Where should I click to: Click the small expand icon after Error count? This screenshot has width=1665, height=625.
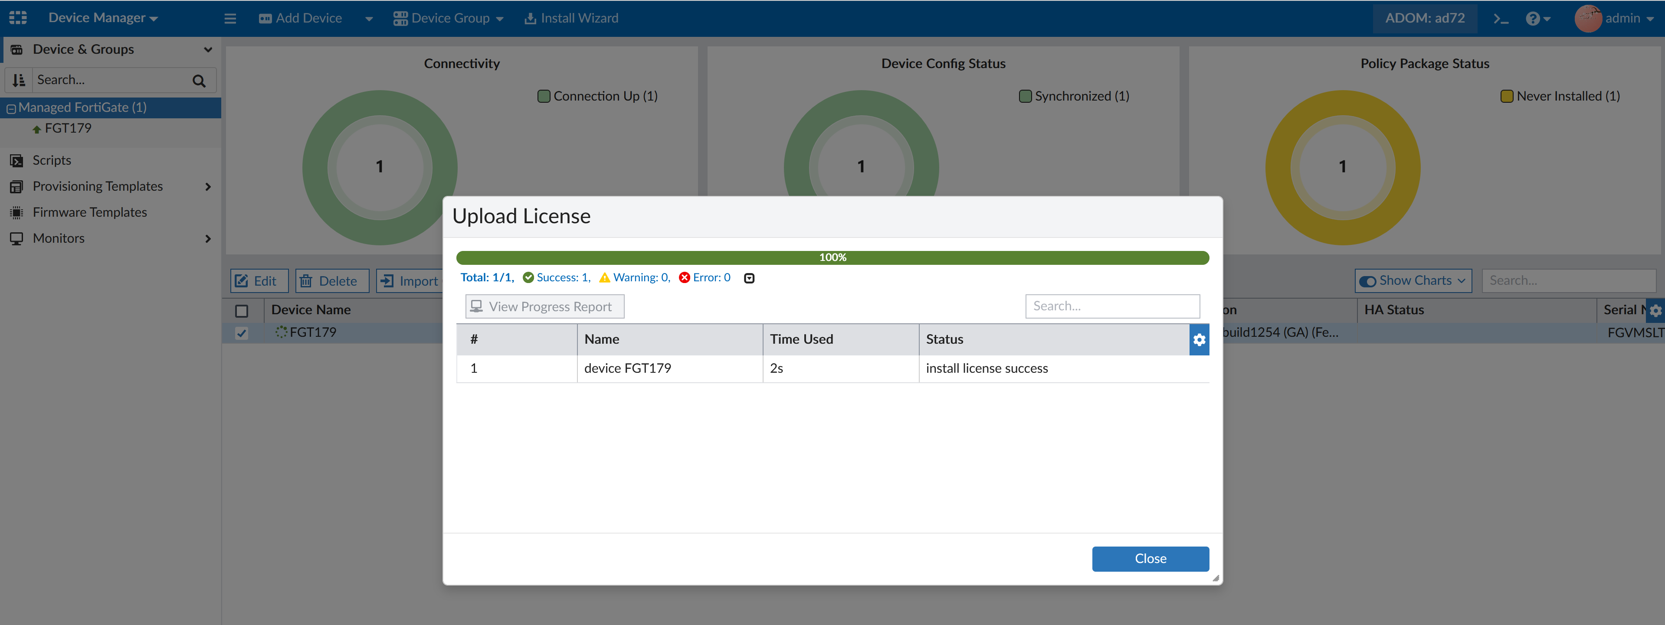(x=749, y=278)
